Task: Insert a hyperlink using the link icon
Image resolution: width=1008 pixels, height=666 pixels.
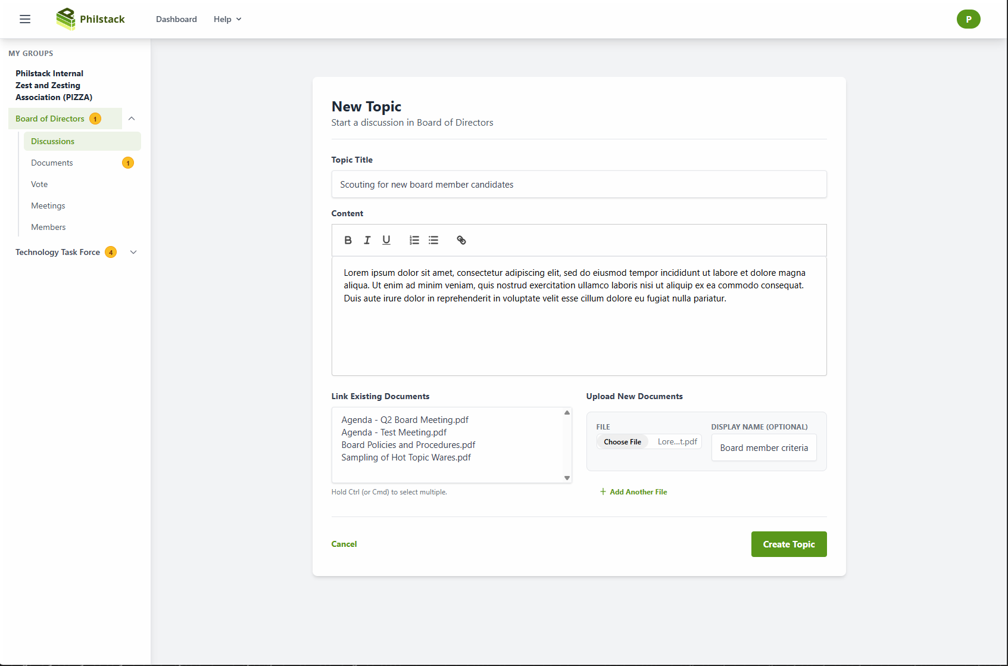Action: [x=461, y=240]
